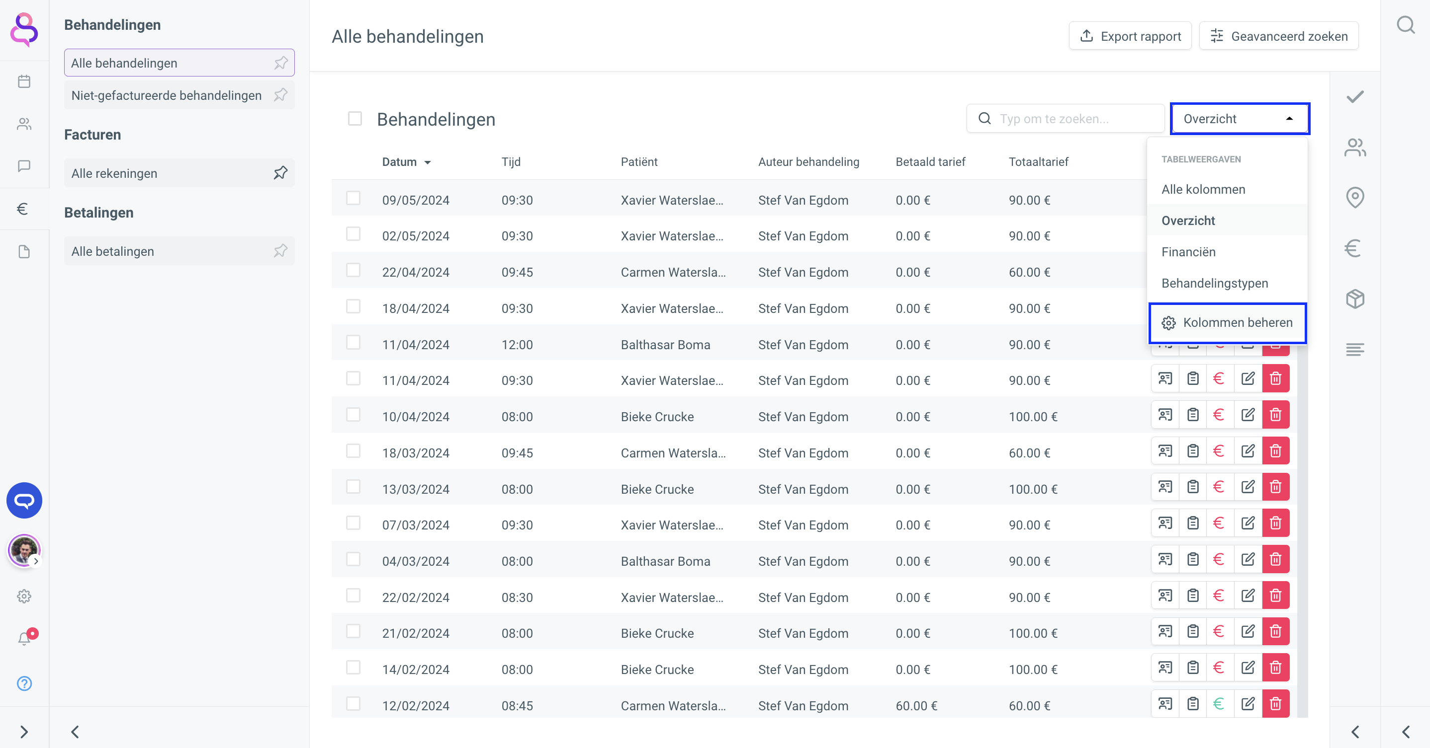Unpin the Alle rekeningen view
The width and height of the screenshot is (1430, 748).
point(281,173)
